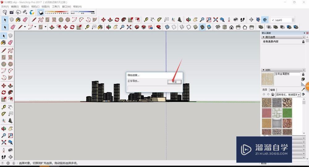Click the Send to LayOut toolbar icon

[x=150, y=27]
